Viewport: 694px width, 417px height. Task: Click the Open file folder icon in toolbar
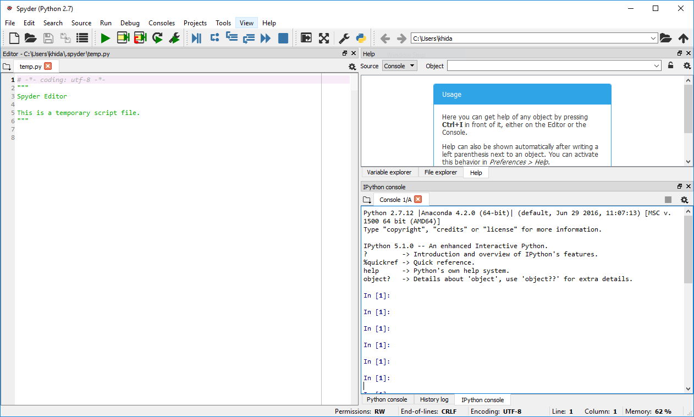click(31, 38)
